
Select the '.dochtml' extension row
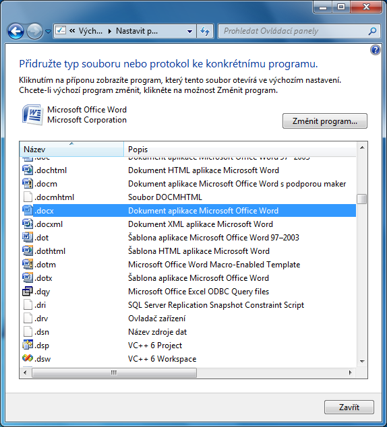188,170
